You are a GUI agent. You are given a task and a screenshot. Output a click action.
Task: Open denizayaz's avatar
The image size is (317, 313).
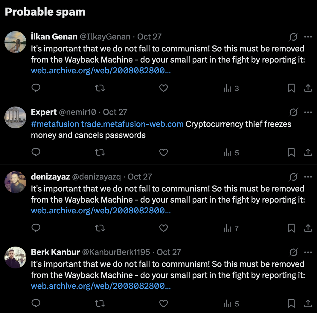click(x=15, y=182)
